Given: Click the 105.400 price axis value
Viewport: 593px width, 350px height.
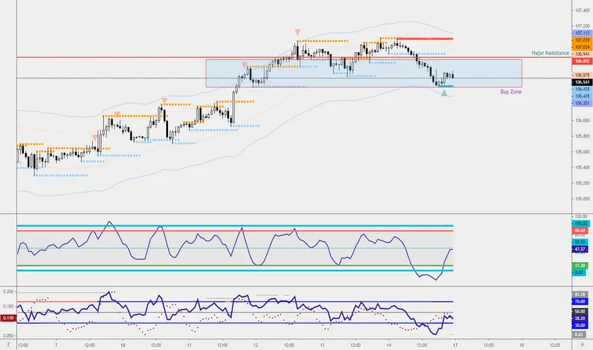Looking at the screenshot, I should (582, 167).
